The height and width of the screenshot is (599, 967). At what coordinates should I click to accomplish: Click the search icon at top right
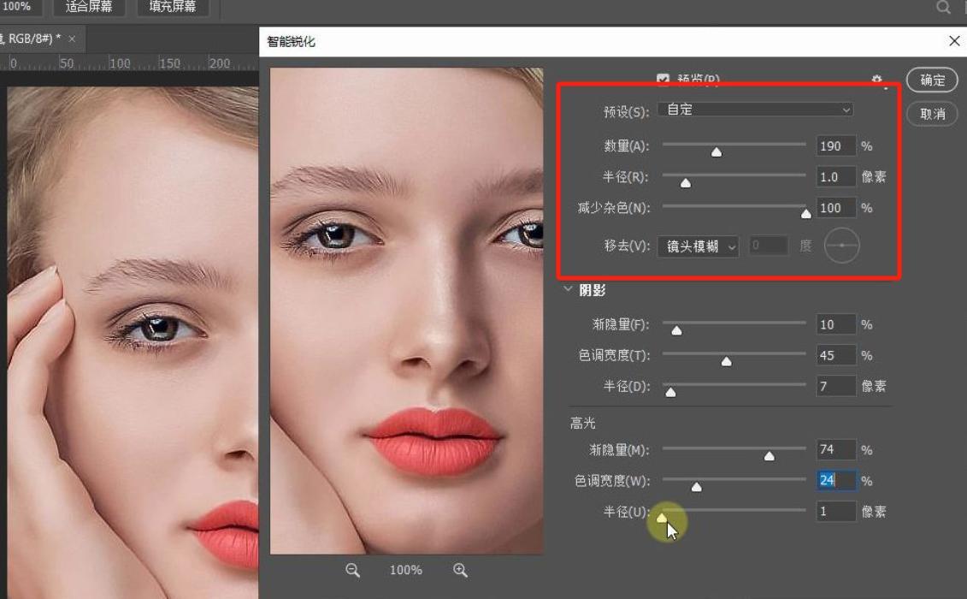pos(943,7)
